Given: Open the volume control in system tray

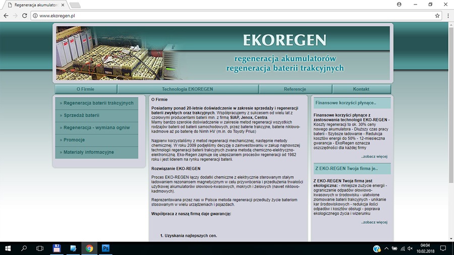Looking at the screenshot, I should (410, 248).
